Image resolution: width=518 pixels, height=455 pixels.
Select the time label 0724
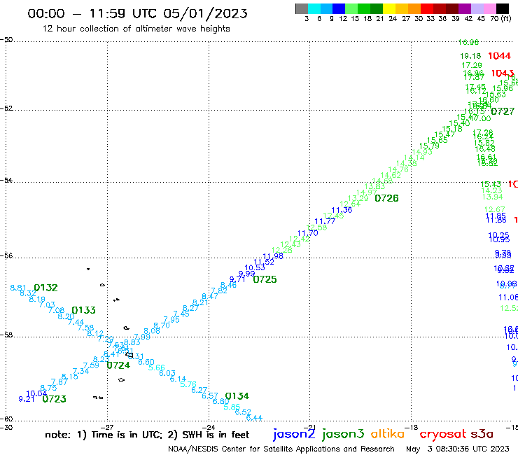tap(118, 365)
